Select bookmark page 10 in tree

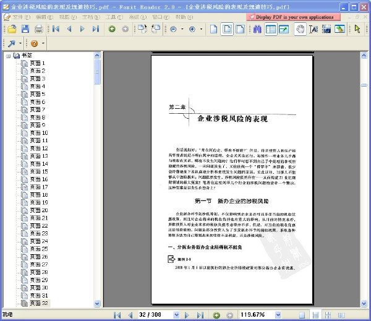(39, 133)
